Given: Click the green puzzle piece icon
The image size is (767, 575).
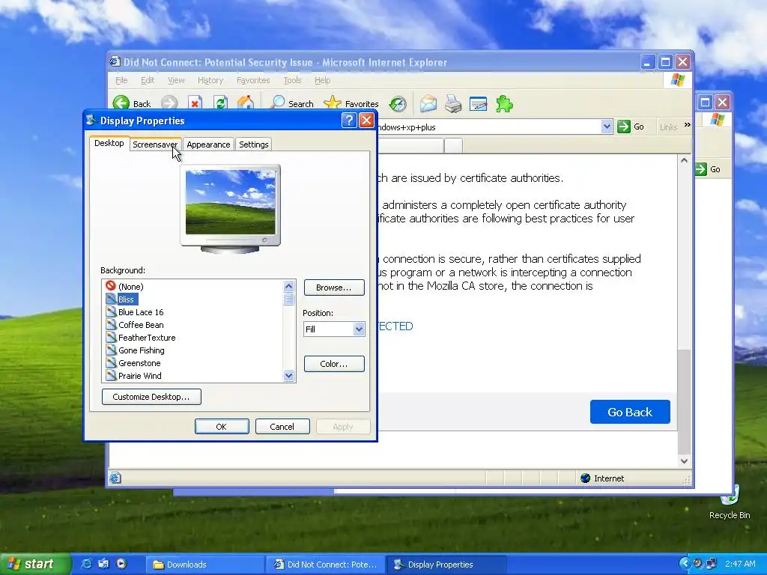Looking at the screenshot, I should 504,103.
